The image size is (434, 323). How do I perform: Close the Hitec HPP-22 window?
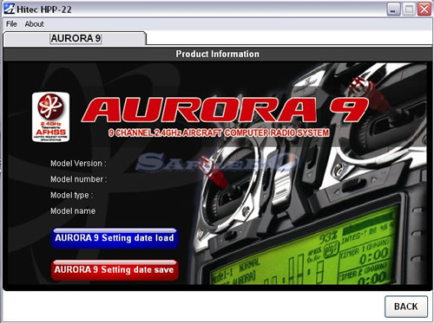click(424, 10)
